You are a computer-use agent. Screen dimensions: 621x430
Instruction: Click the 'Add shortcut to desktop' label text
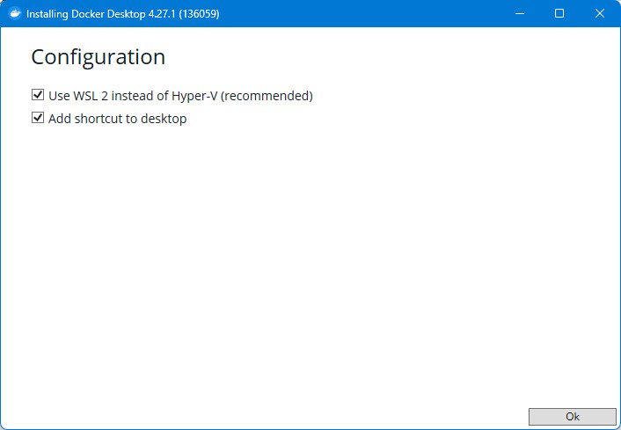tap(117, 119)
